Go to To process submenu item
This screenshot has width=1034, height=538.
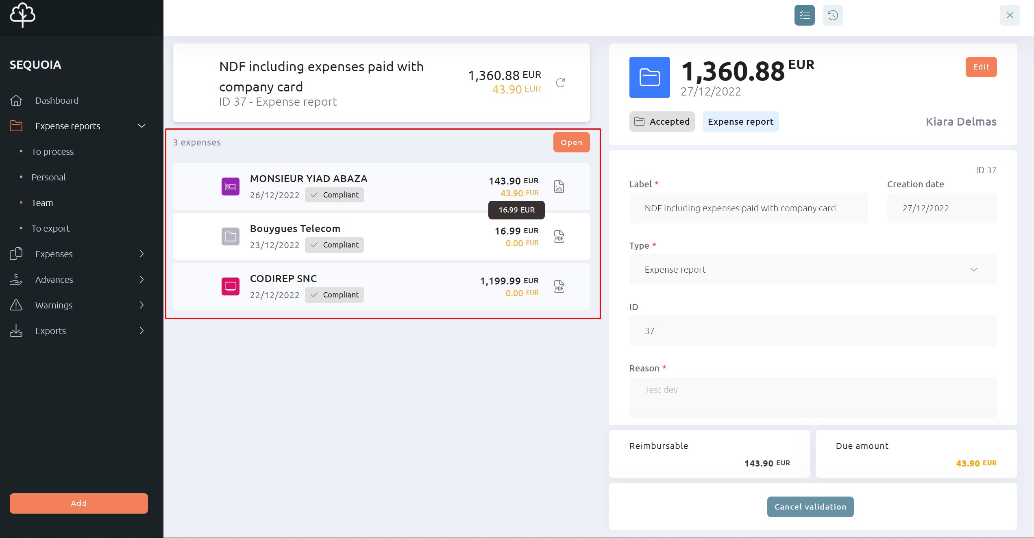(x=52, y=152)
